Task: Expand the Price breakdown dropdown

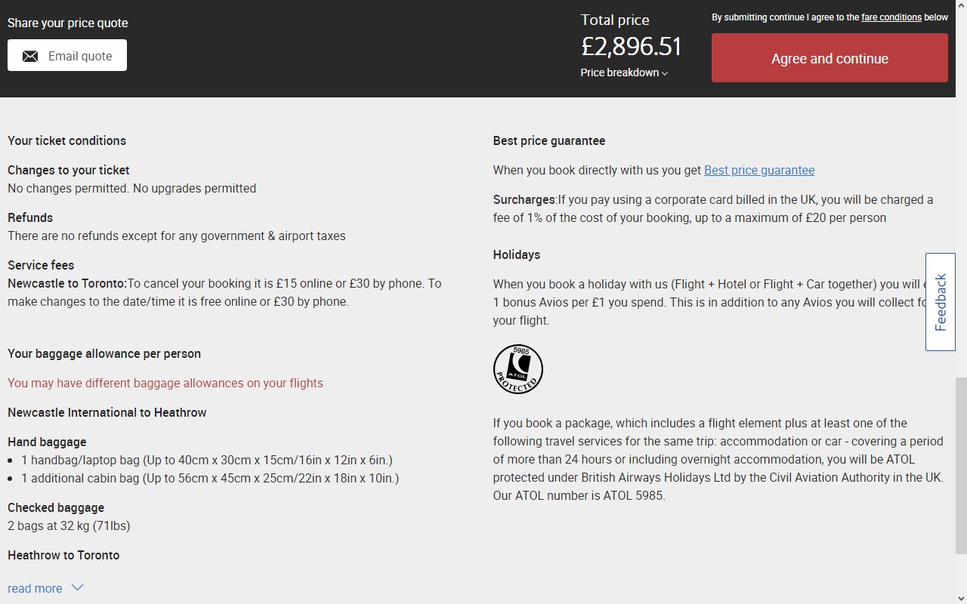Action: 624,72
